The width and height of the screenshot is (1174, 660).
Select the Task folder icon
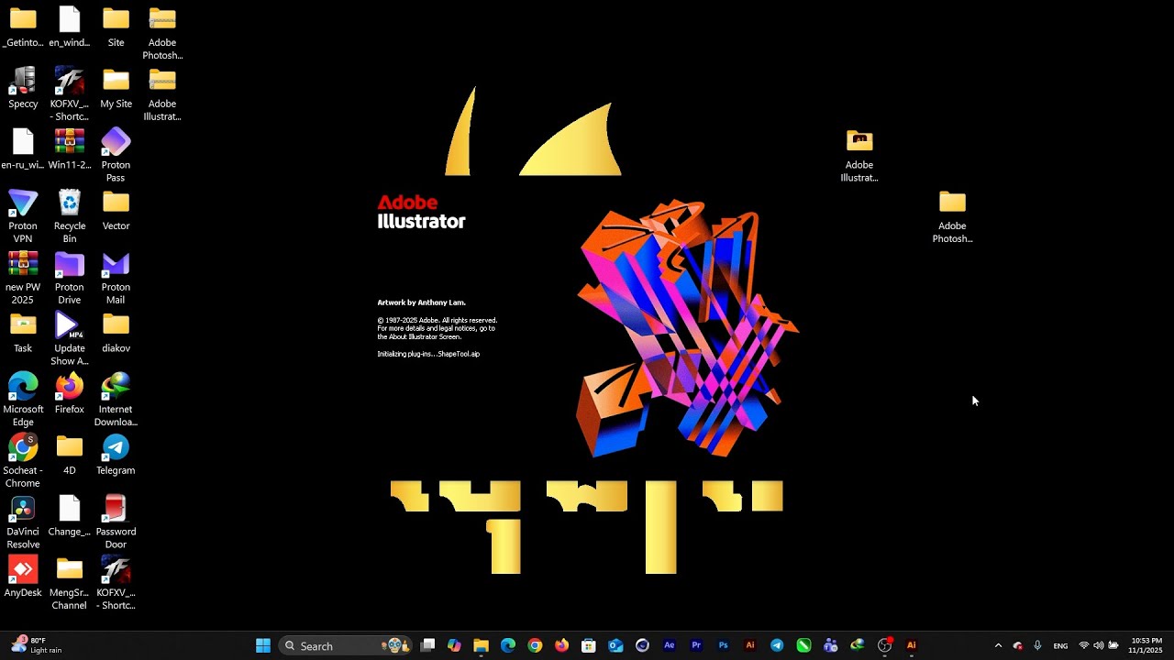click(23, 333)
